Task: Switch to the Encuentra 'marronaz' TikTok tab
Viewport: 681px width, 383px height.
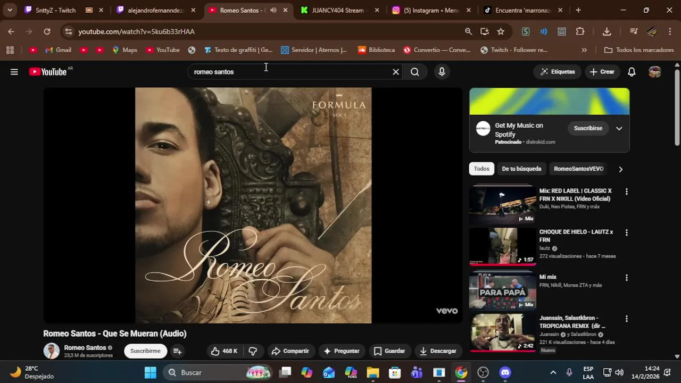Action: 523,10
